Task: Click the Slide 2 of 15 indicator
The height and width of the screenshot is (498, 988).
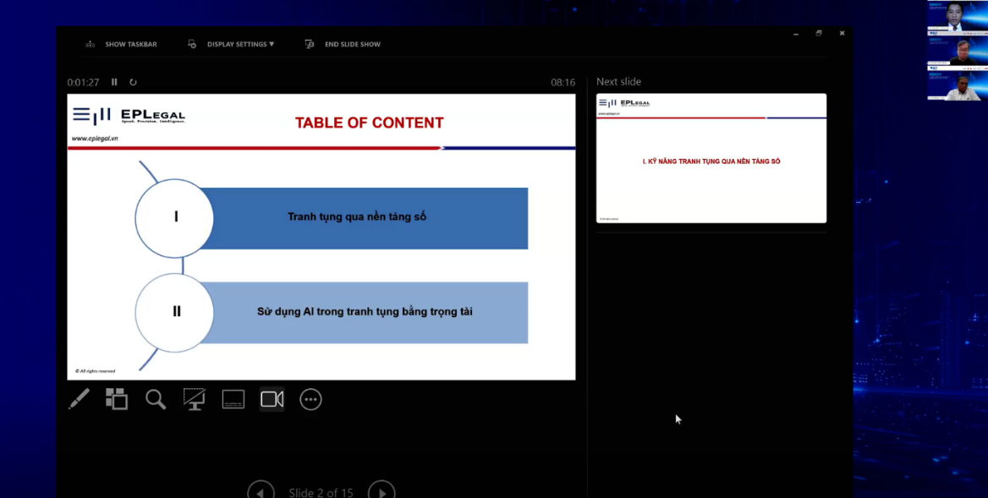Action: (x=321, y=492)
